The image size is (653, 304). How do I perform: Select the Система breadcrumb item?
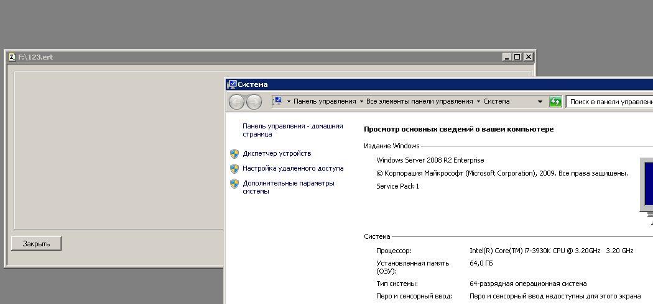point(496,101)
